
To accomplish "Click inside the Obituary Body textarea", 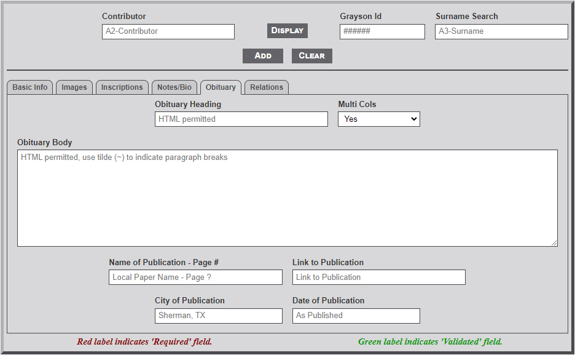I will pyautogui.click(x=287, y=198).
